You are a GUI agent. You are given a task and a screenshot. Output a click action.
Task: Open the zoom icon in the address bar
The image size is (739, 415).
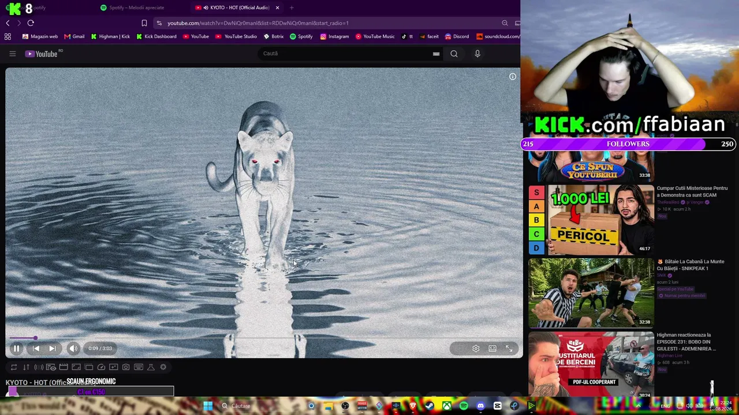click(505, 23)
